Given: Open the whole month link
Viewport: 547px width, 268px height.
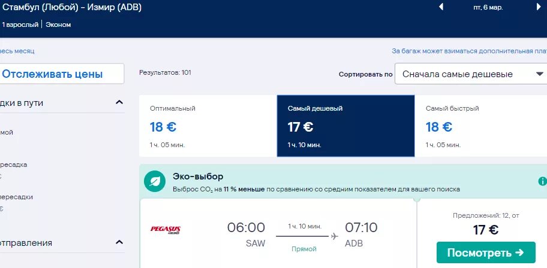Looking at the screenshot, I should point(17,51).
